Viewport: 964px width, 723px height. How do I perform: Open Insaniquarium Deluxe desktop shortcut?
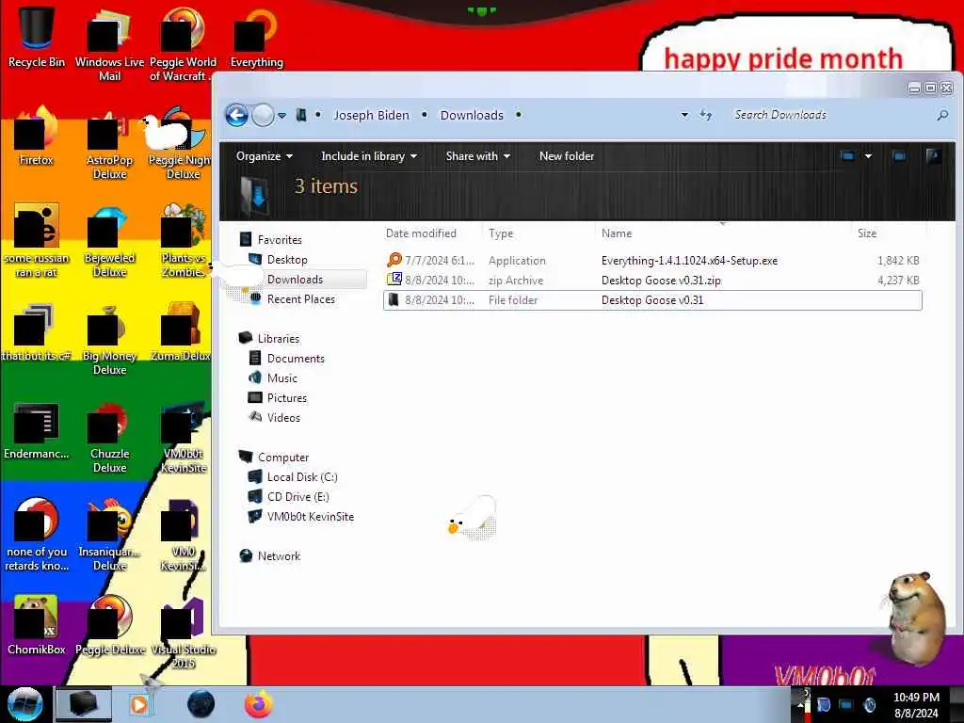[109, 534]
